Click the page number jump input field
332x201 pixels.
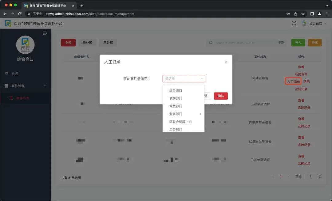click(x=310, y=176)
